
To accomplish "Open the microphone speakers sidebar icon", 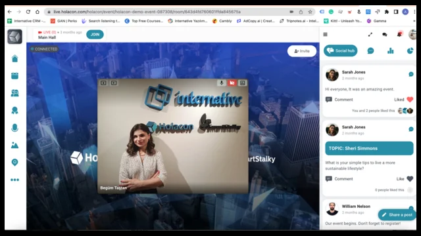I will pyautogui.click(x=14, y=128).
